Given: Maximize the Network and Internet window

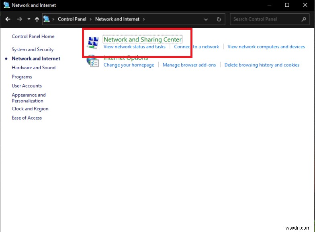Looking at the screenshot, I should [287, 5].
